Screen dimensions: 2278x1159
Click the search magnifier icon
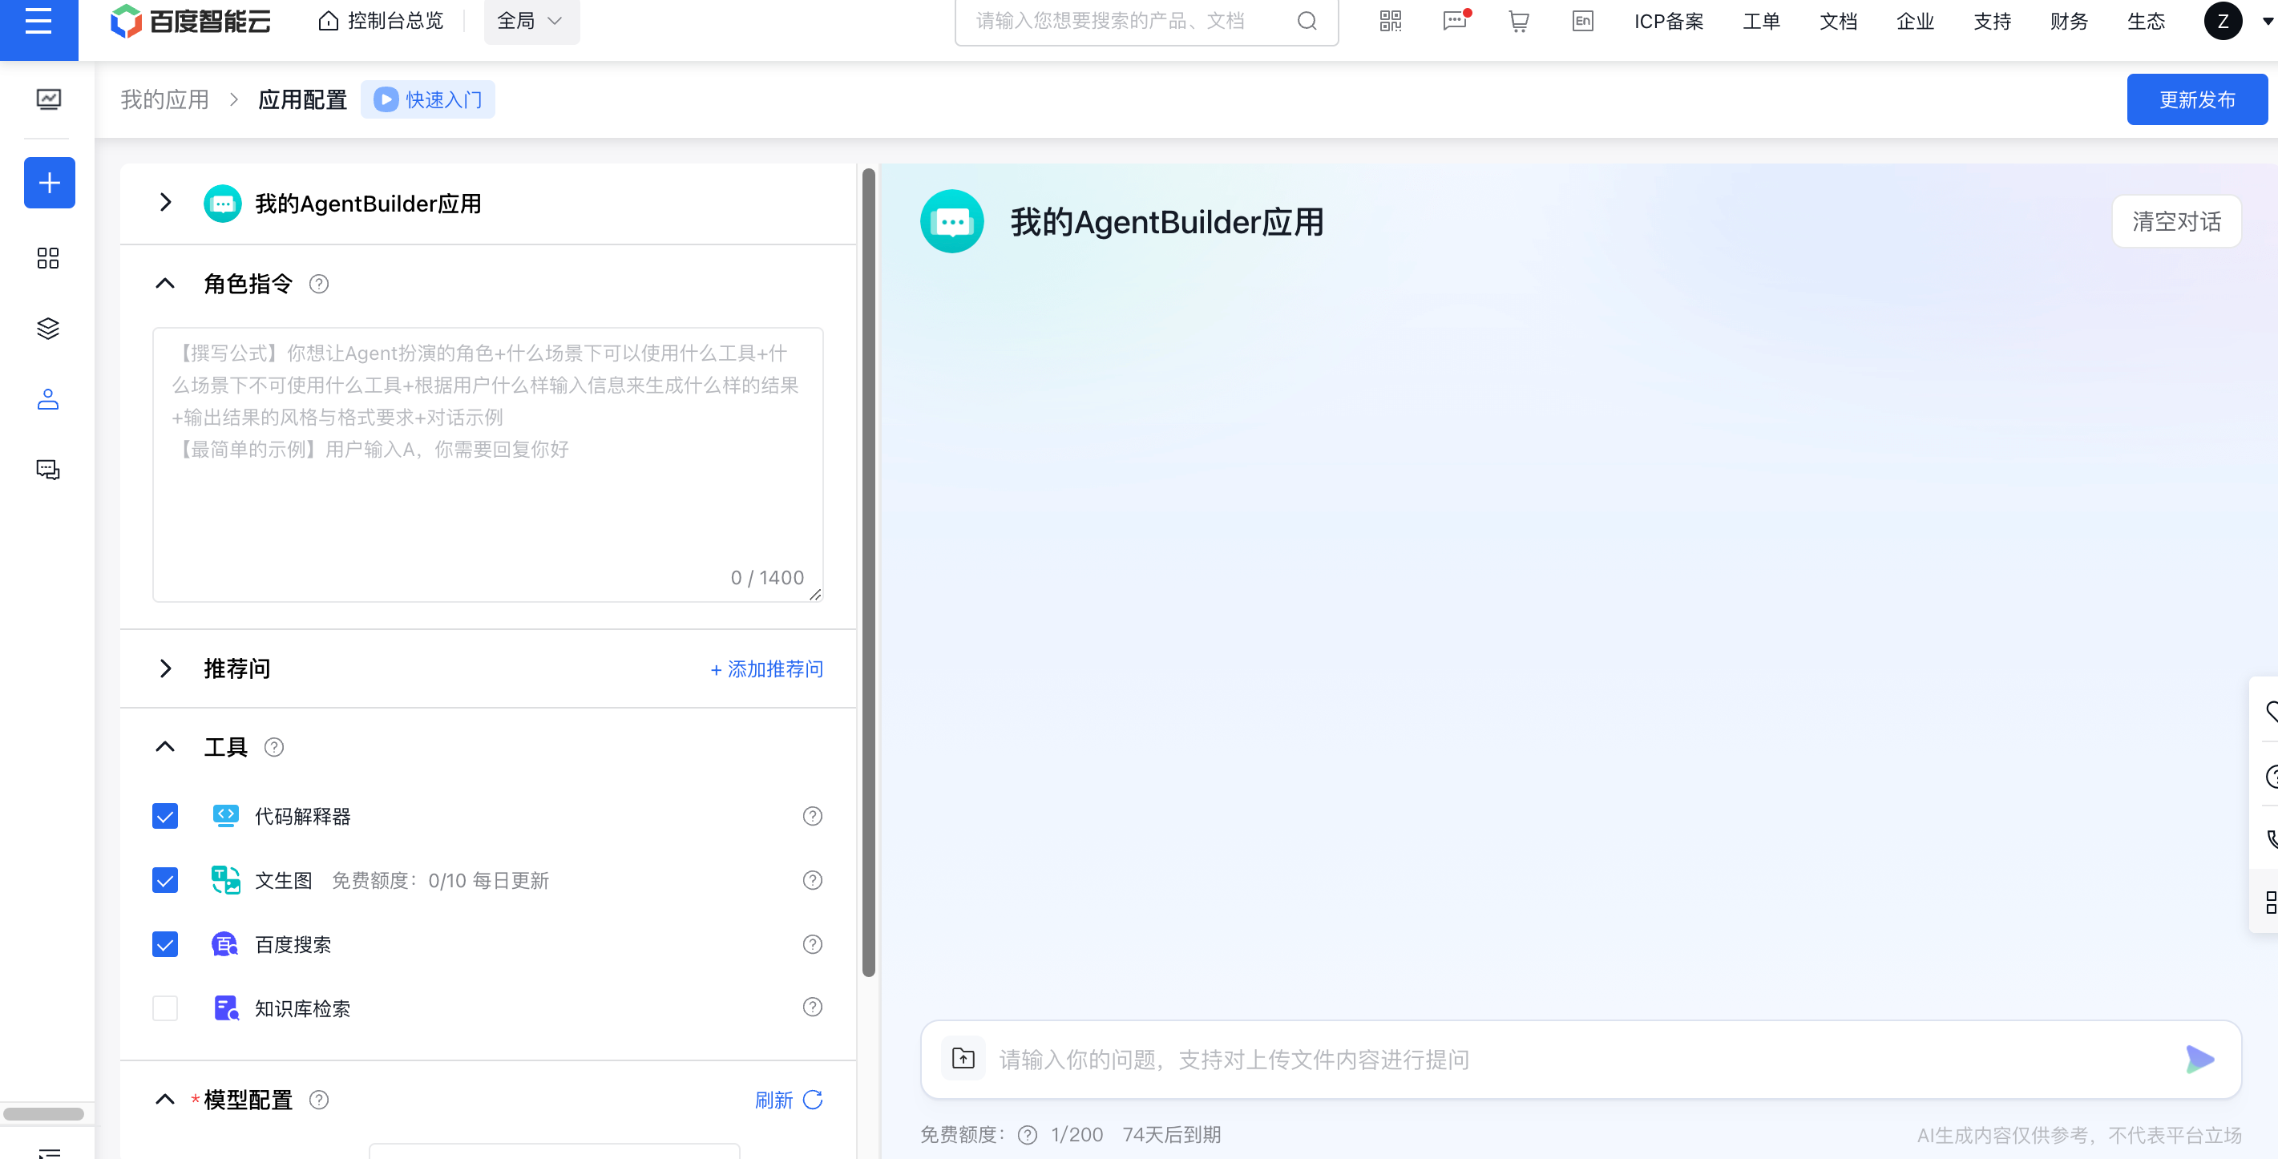[x=1307, y=21]
